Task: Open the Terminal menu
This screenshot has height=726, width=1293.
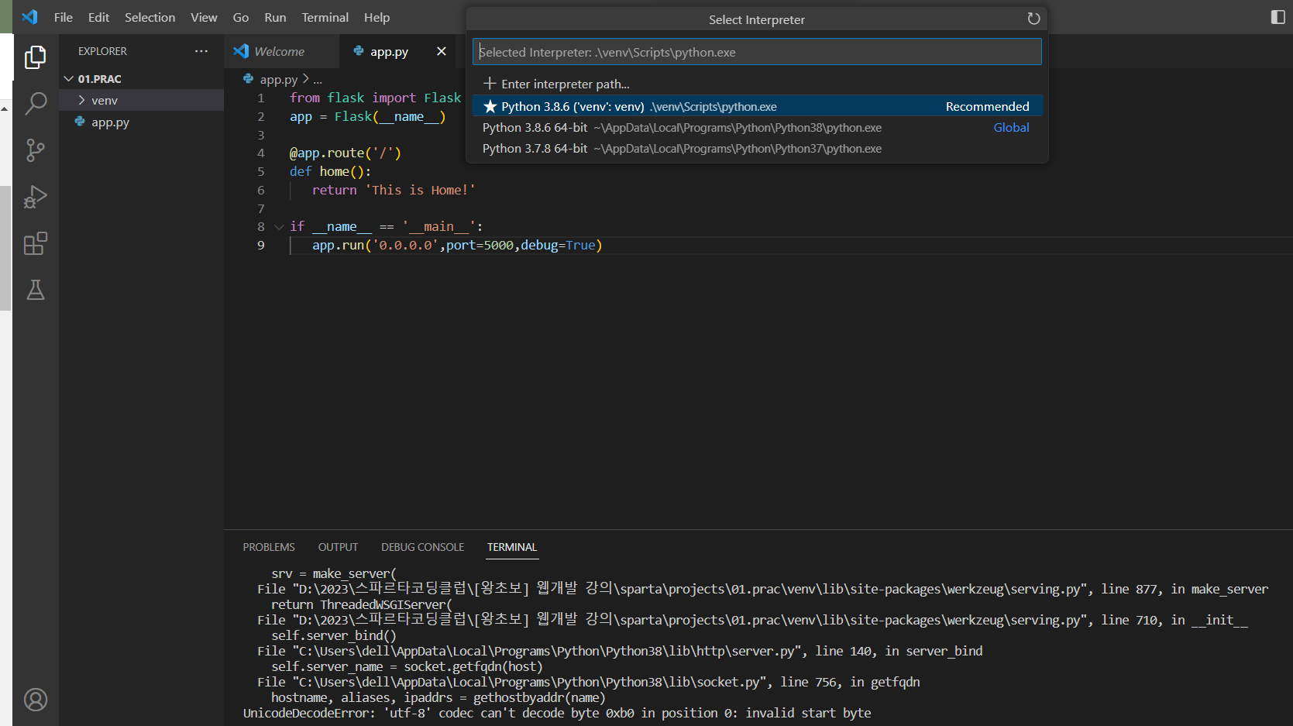Action: (325, 17)
